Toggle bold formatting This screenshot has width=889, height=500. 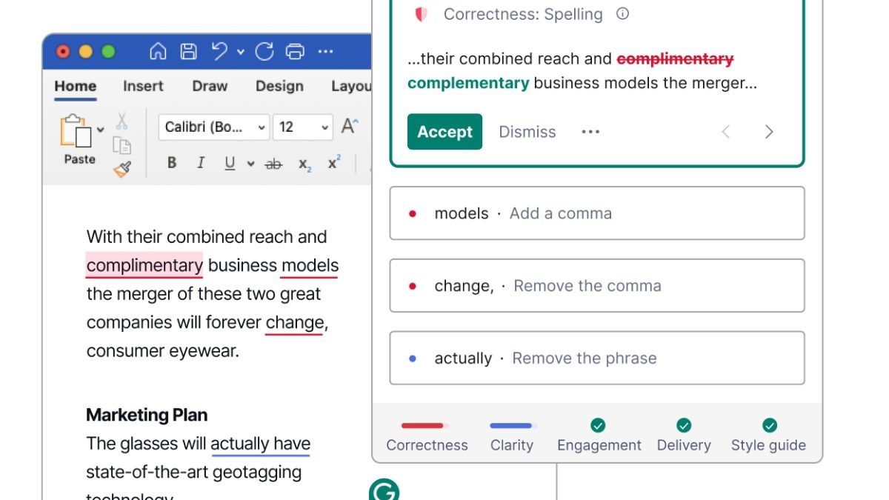(x=172, y=163)
